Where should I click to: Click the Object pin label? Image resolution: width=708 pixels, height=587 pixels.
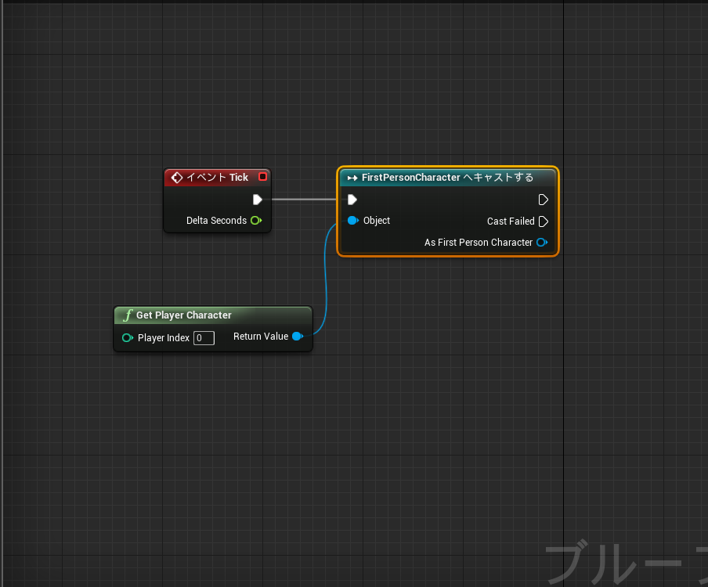(377, 220)
